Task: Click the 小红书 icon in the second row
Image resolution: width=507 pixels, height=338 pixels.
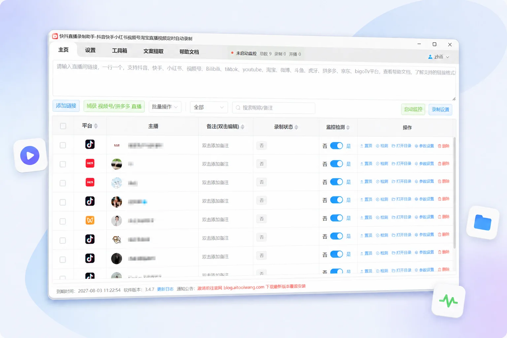Action: coord(90,163)
